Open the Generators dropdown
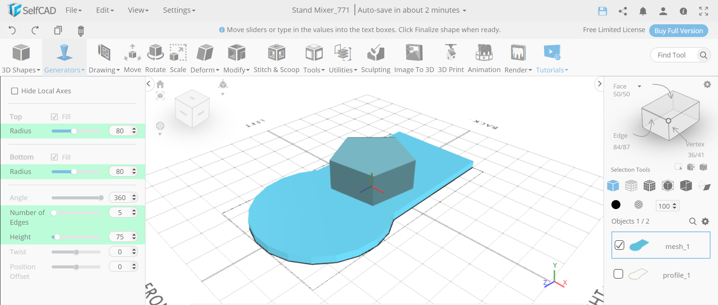Image resolution: width=718 pixels, height=305 pixels. [64, 58]
